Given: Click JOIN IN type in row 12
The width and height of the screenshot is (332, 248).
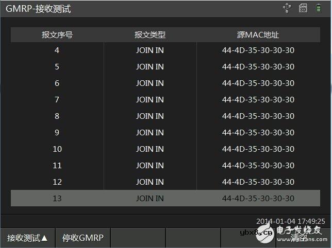Looking at the screenshot, I should click(x=150, y=182).
